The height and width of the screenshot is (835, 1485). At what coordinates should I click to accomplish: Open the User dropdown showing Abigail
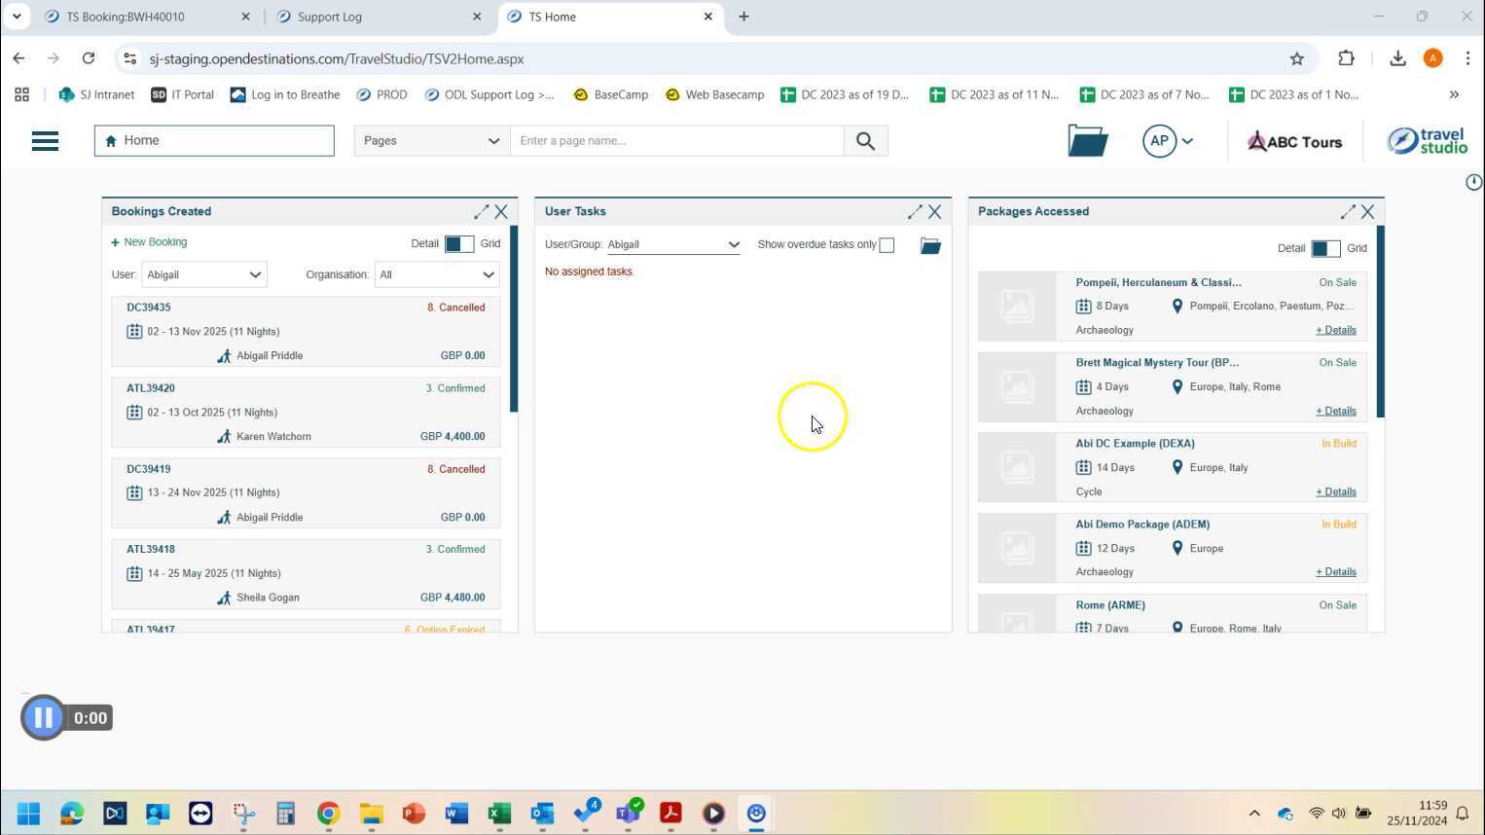pos(204,274)
